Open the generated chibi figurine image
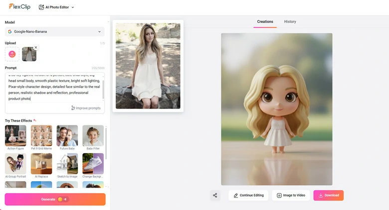The width and height of the screenshot is (389, 210). [x=277, y=109]
